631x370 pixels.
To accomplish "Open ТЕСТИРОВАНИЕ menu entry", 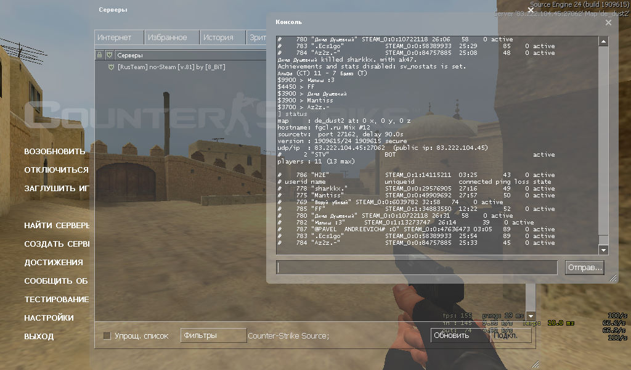I will coord(57,300).
